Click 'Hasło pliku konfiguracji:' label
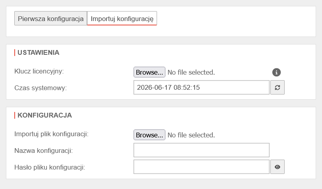 point(50,167)
